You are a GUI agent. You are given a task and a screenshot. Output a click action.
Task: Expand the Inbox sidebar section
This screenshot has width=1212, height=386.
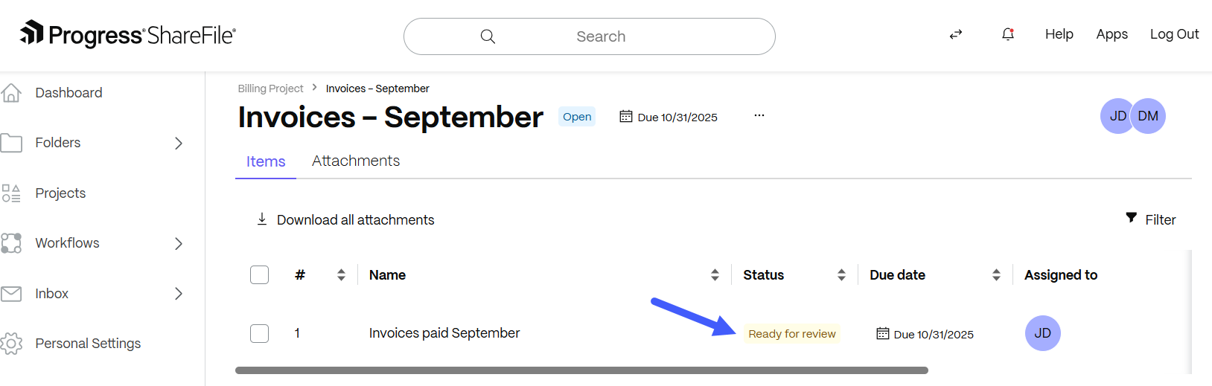coord(179,294)
